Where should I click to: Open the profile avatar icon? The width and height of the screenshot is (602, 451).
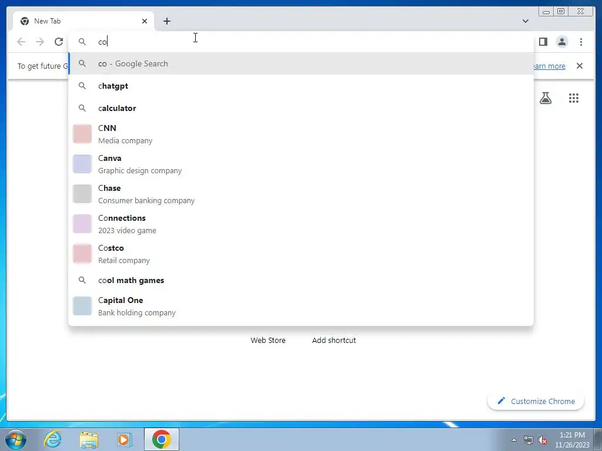[561, 42]
